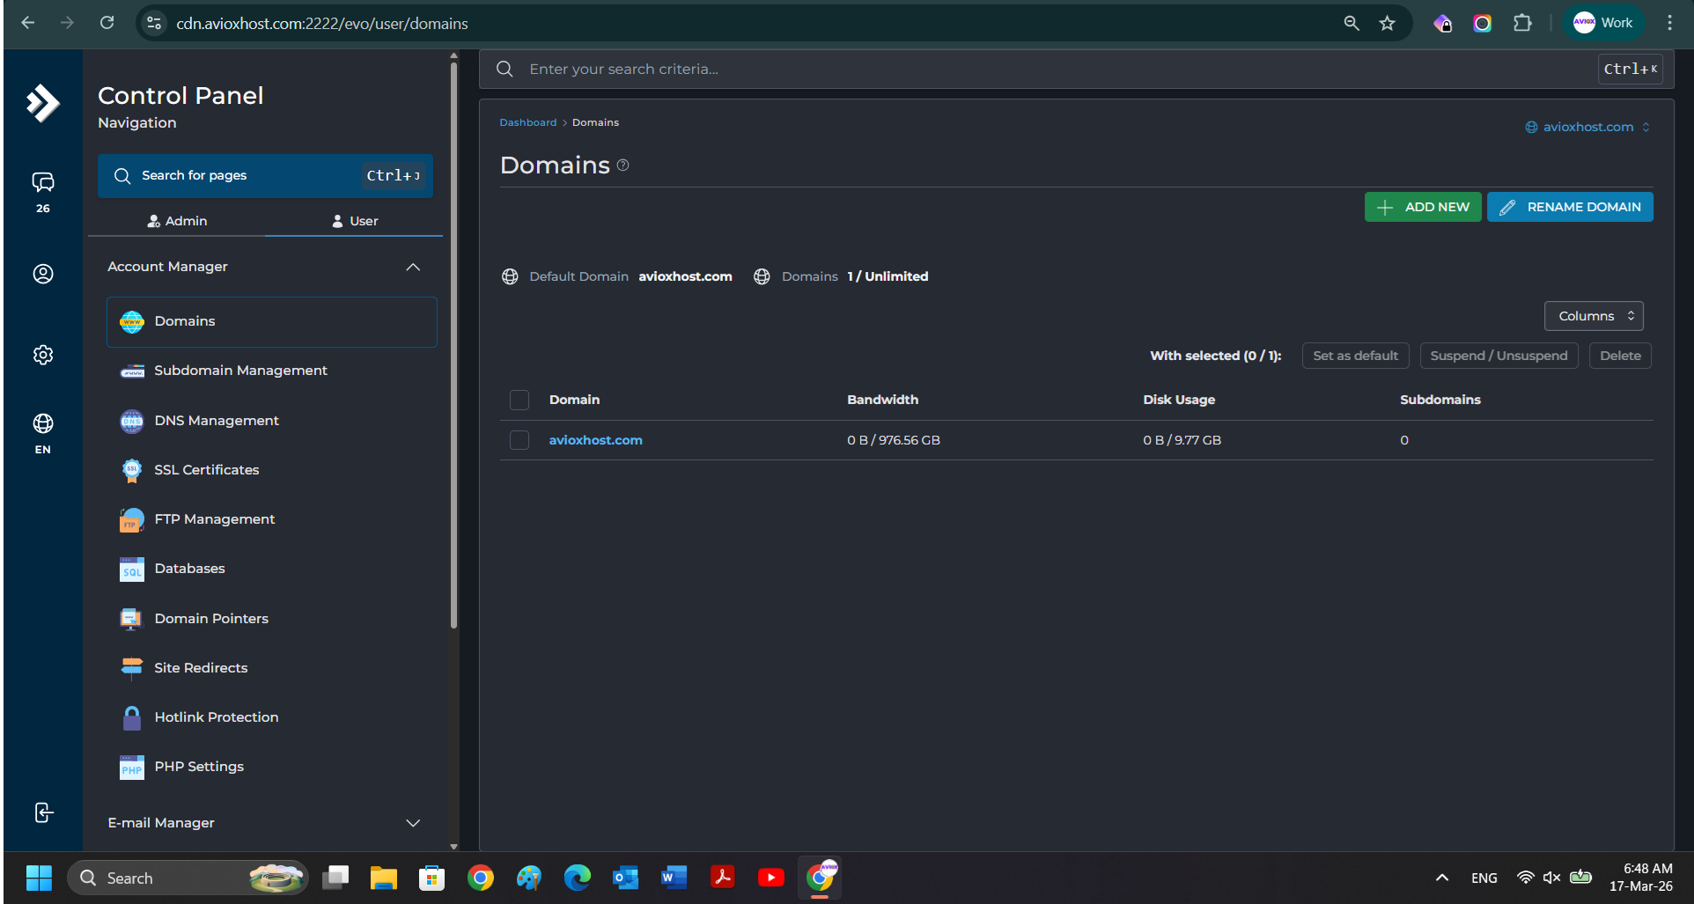Collapse the Account Manager section
The height and width of the screenshot is (904, 1694).
pyautogui.click(x=412, y=267)
